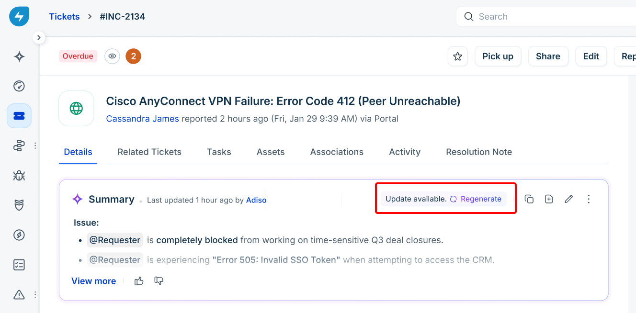Screen dimensions: 636x313
Task: Focus the Search input field
Action: [x=546, y=17]
